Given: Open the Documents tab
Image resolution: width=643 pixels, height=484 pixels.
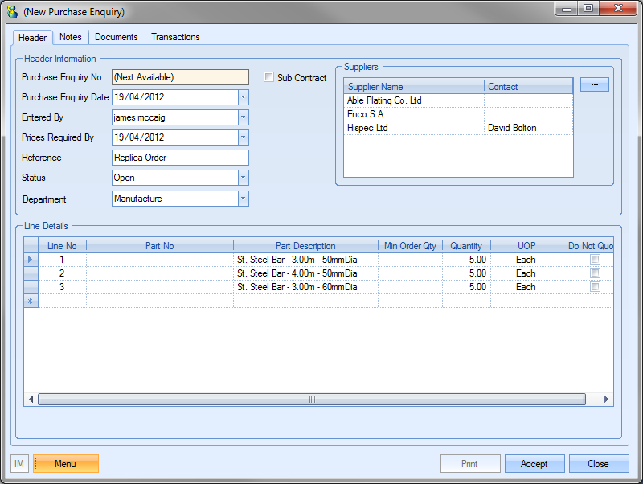Looking at the screenshot, I should 117,37.
